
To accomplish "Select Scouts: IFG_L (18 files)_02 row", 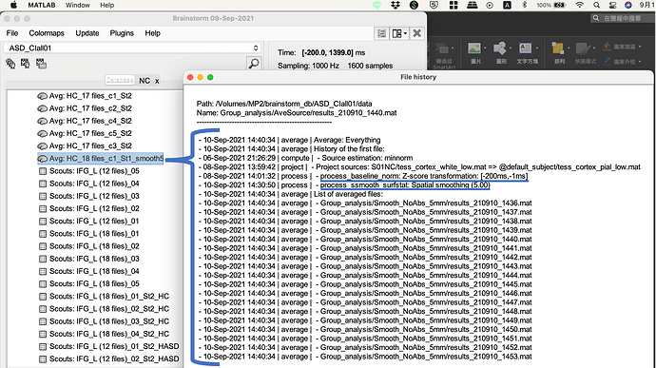I will click(x=88, y=246).
